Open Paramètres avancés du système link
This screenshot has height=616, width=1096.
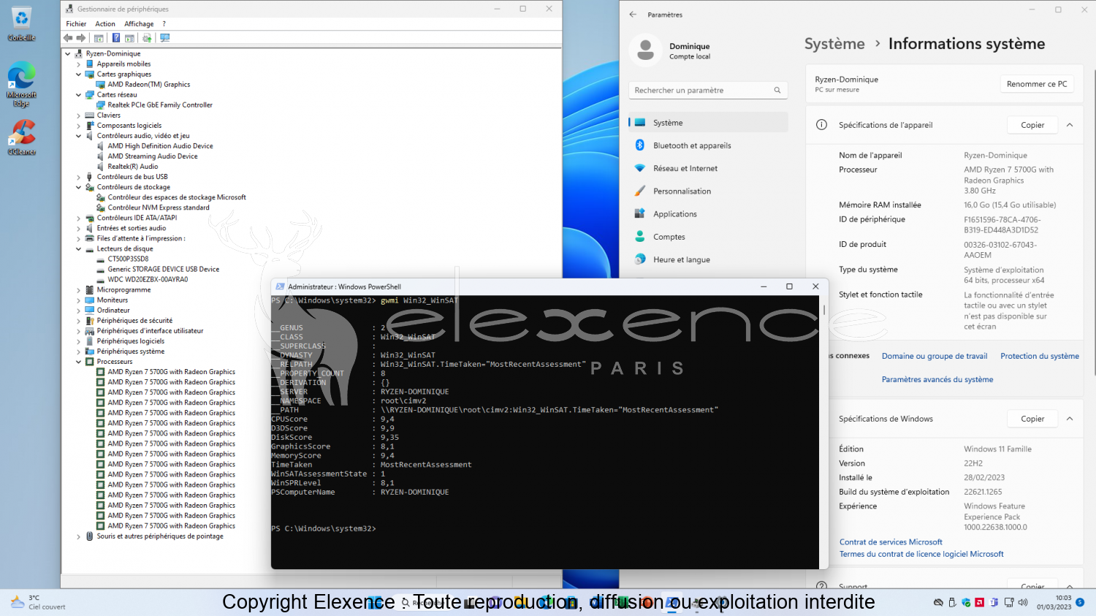937,380
